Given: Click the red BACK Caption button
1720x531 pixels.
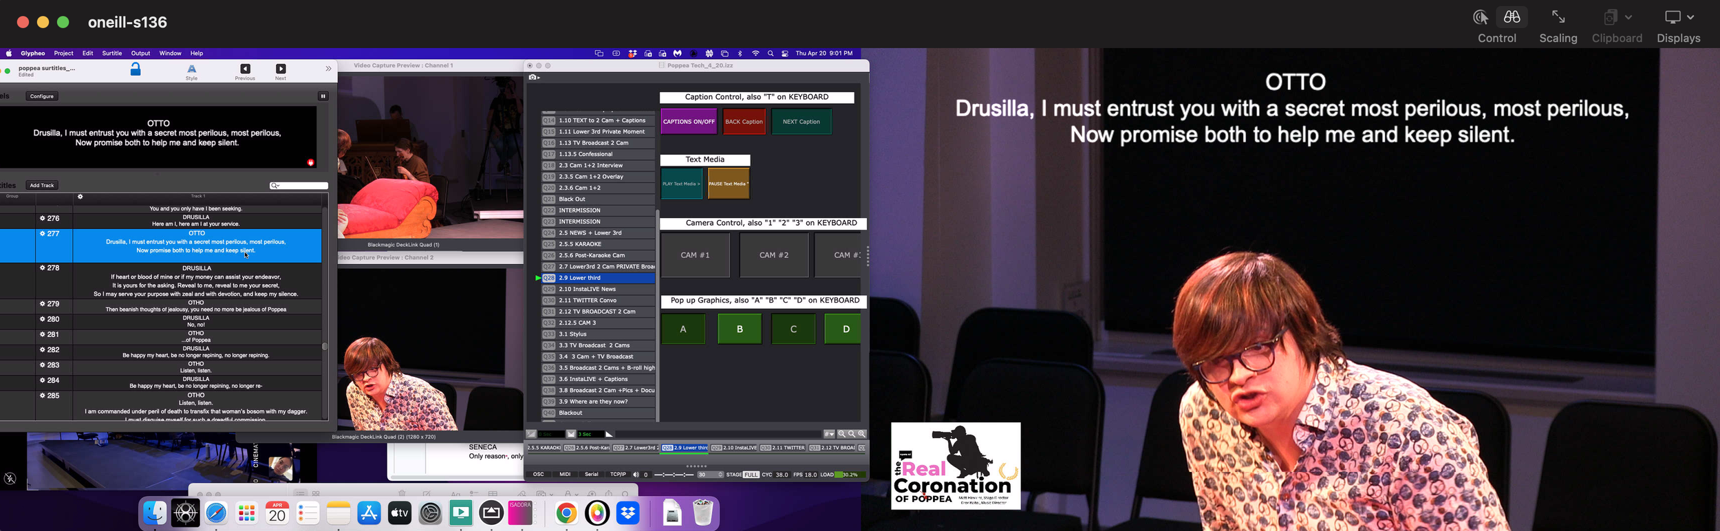Looking at the screenshot, I should (744, 122).
